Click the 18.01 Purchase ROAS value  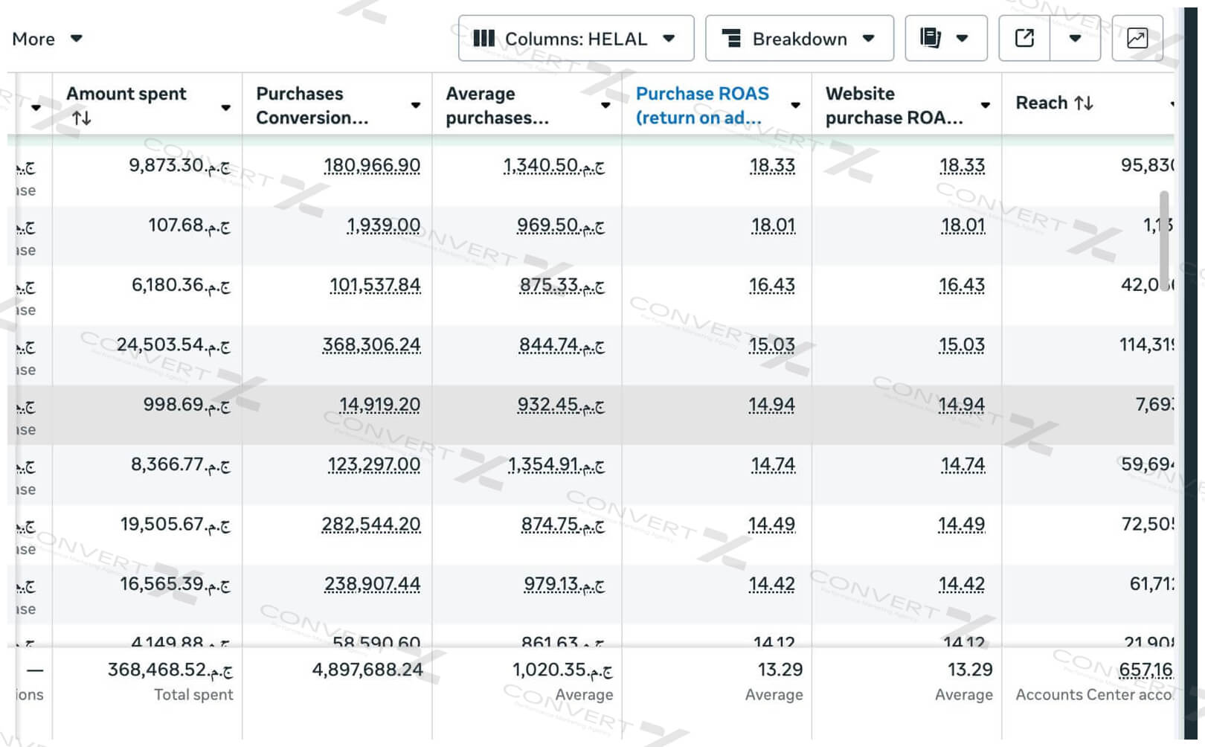[x=773, y=225]
